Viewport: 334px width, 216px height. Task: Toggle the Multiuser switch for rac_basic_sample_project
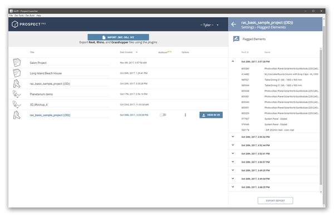(163, 115)
